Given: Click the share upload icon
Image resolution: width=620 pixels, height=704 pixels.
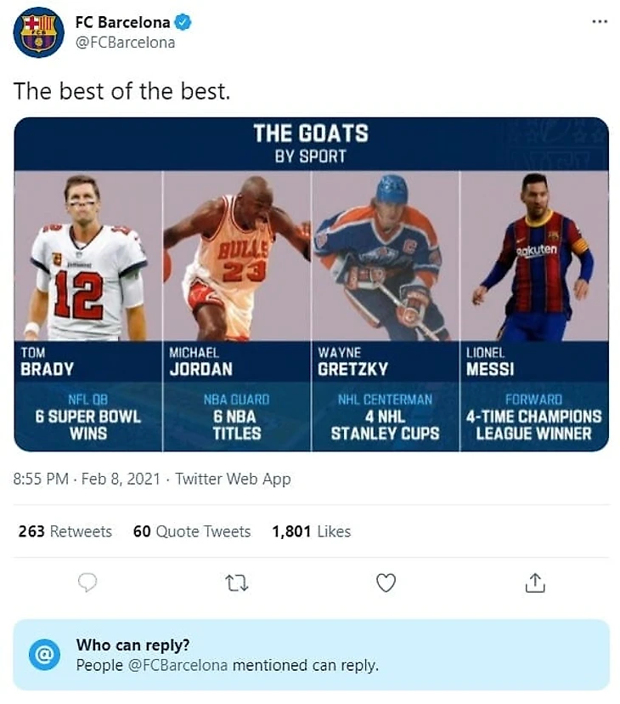Looking at the screenshot, I should (x=535, y=582).
